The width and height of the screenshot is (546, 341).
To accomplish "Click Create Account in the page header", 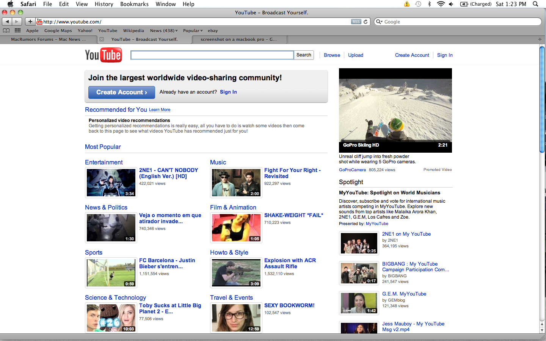I will (412, 55).
